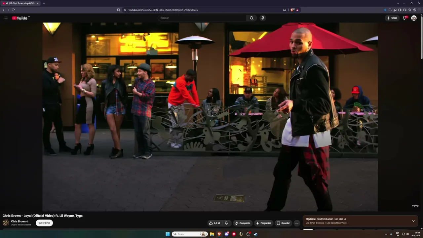423x238 pixels.
Task: Open the ESP LAA language switcher
Action: coord(398,234)
